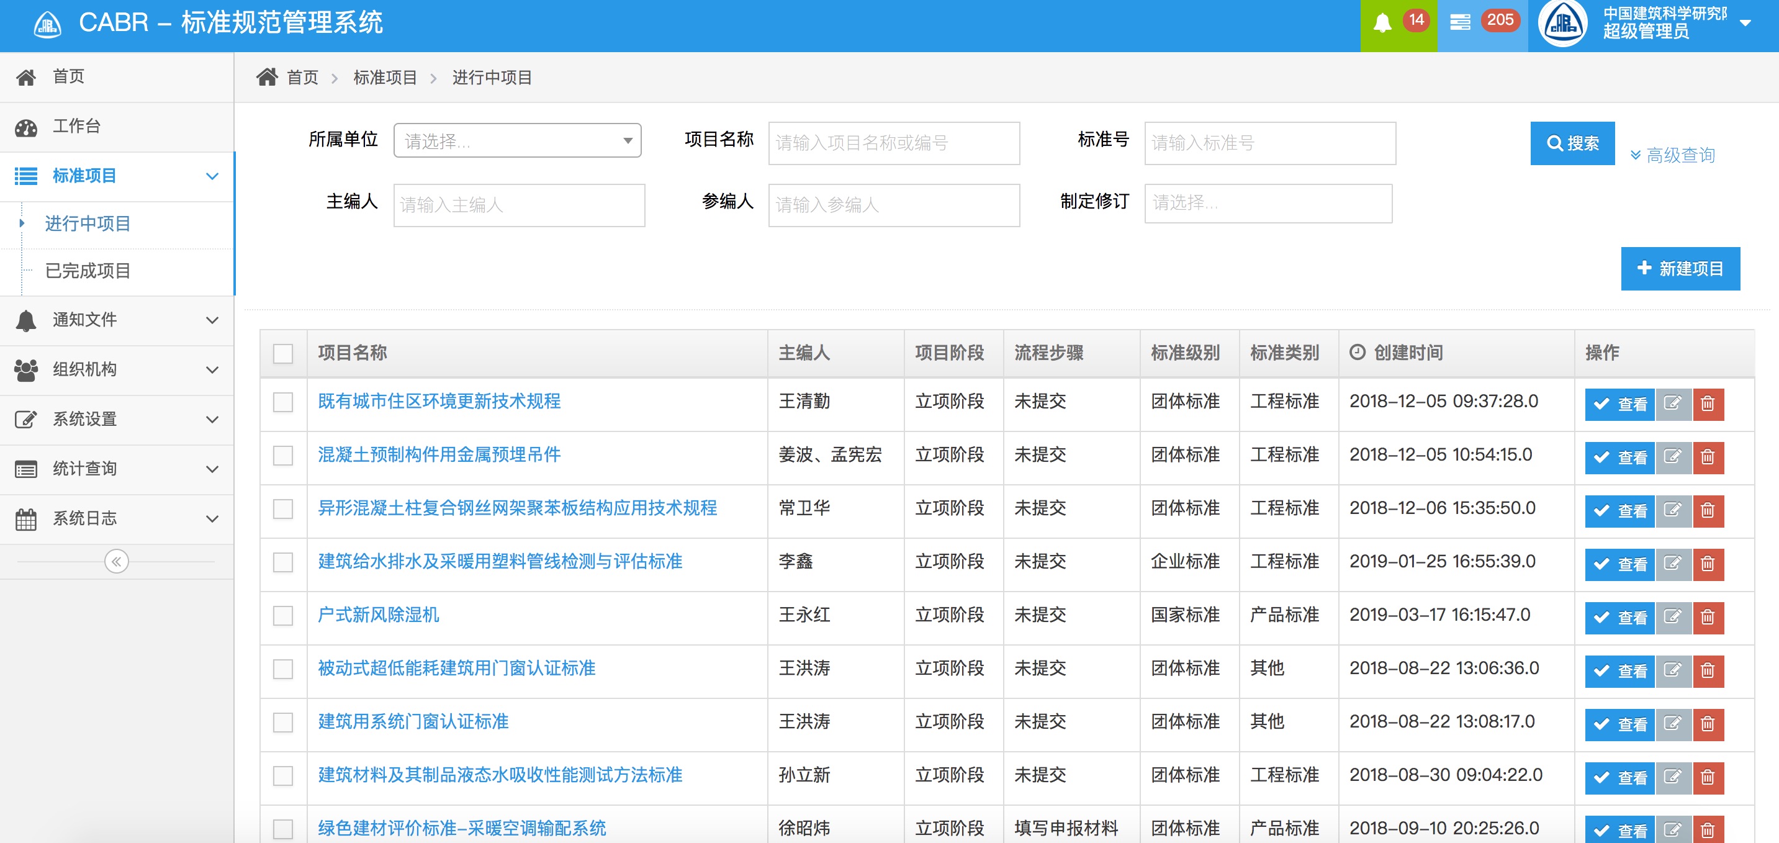Check the box for 建筑材料及其制品液态水吸收性能 row
The height and width of the screenshot is (843, 1779).
point(283,776)
